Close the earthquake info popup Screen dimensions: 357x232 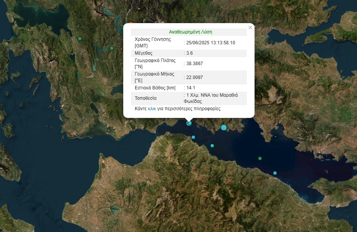coord(250,28)
